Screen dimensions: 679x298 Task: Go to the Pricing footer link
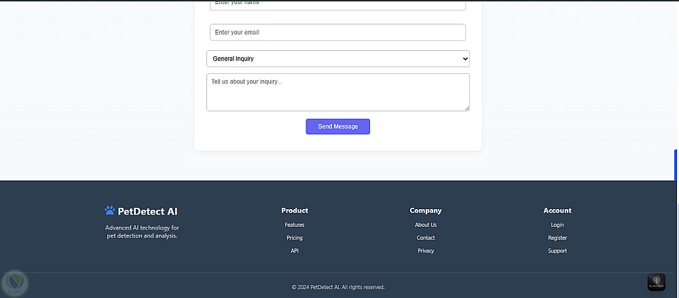[x=295, y=238]
